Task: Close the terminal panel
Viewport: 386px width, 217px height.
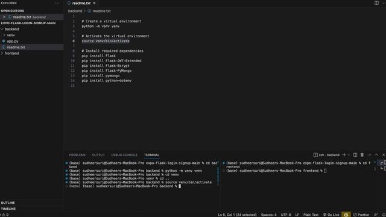Action: pyautogui.click(x=384, y=155)
